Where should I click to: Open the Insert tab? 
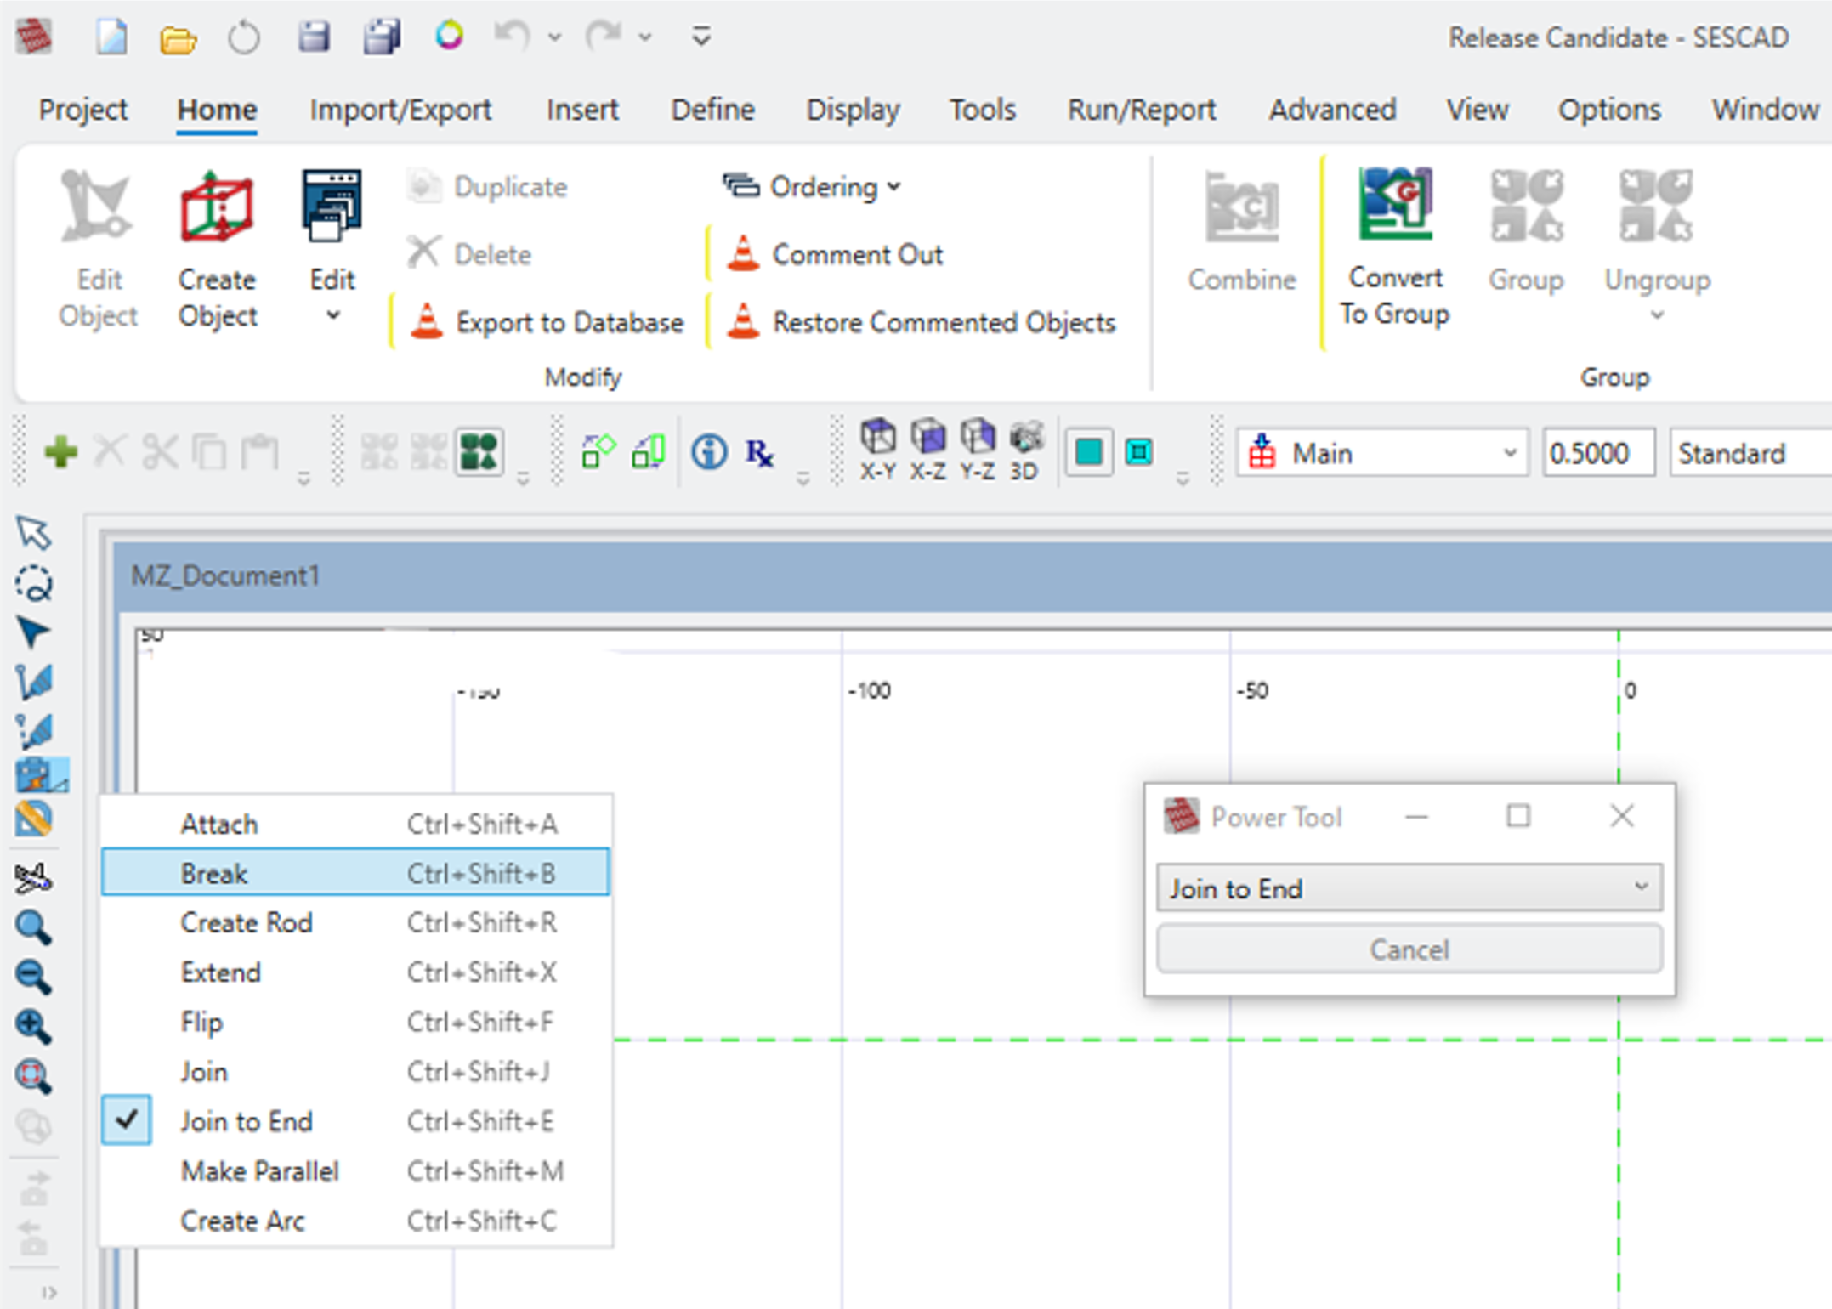pyautogui.click(x=582, y=110)
